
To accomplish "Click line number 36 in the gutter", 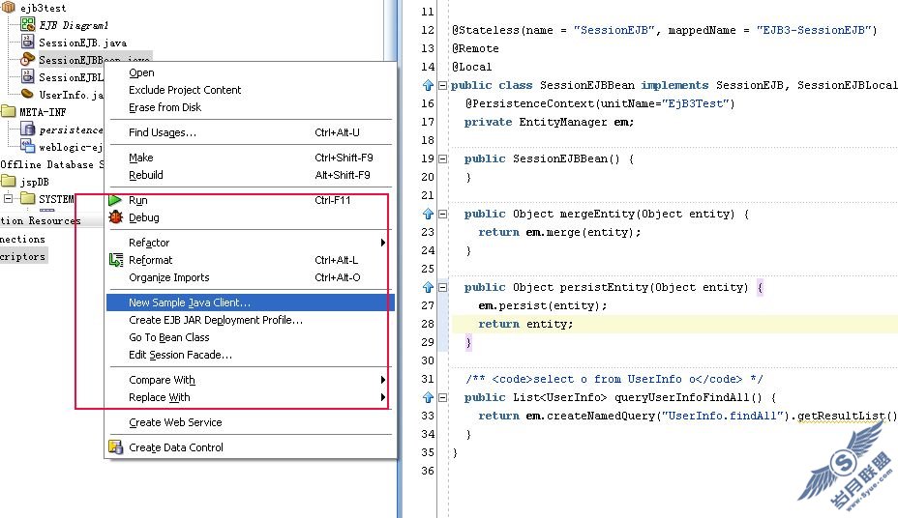I will pyautogui.click(x=428, y=471).
